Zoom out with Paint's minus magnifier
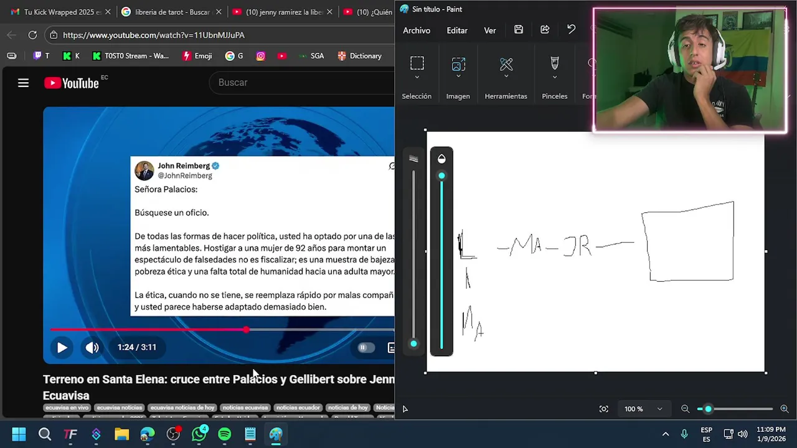Image resolution: width=797 pixels, height=448 pixels. tap(685, 409)
